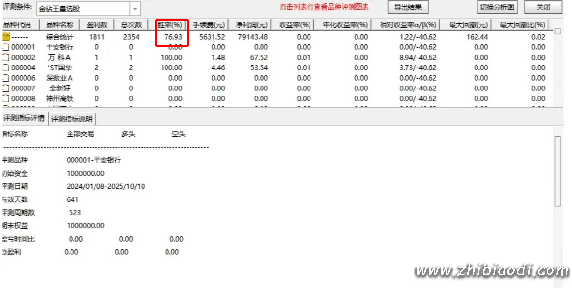The height and width of the screenshot is (288, 572).
Task: Click the results table vertical scrollbar thumb
Action: pyautogui.click(x=557, y=31)
